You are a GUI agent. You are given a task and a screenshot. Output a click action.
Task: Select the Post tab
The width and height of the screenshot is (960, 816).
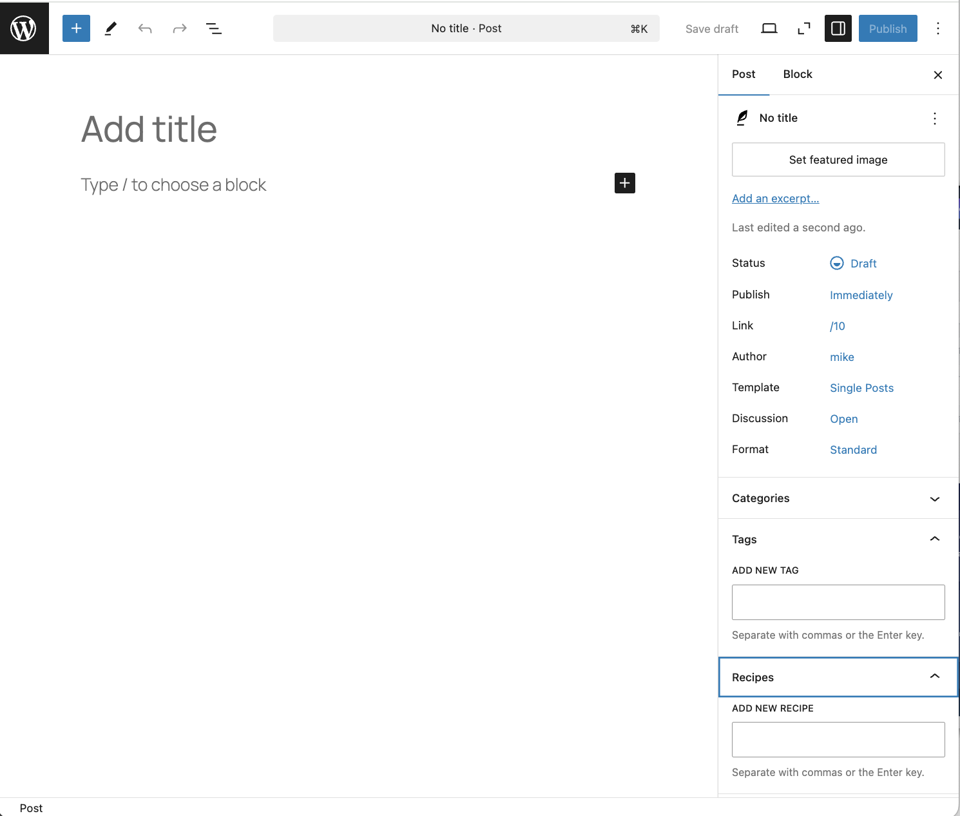744,74
